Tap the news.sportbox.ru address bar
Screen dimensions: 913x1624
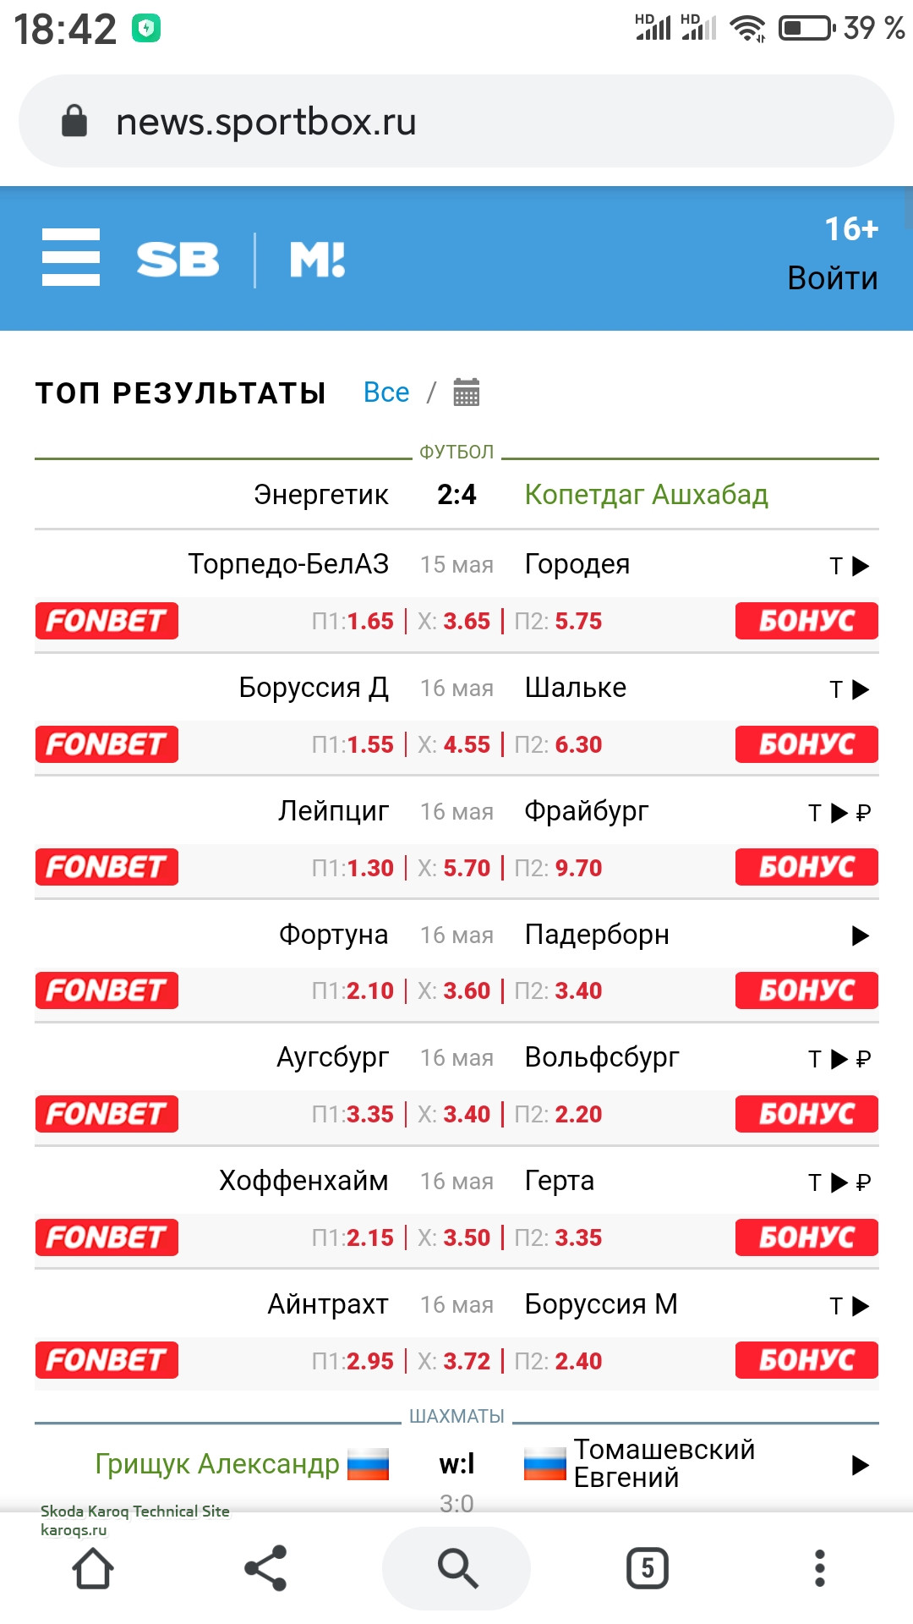(456, 122)
